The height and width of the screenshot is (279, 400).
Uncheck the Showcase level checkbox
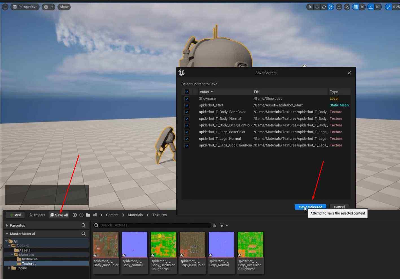coord(187,99)
